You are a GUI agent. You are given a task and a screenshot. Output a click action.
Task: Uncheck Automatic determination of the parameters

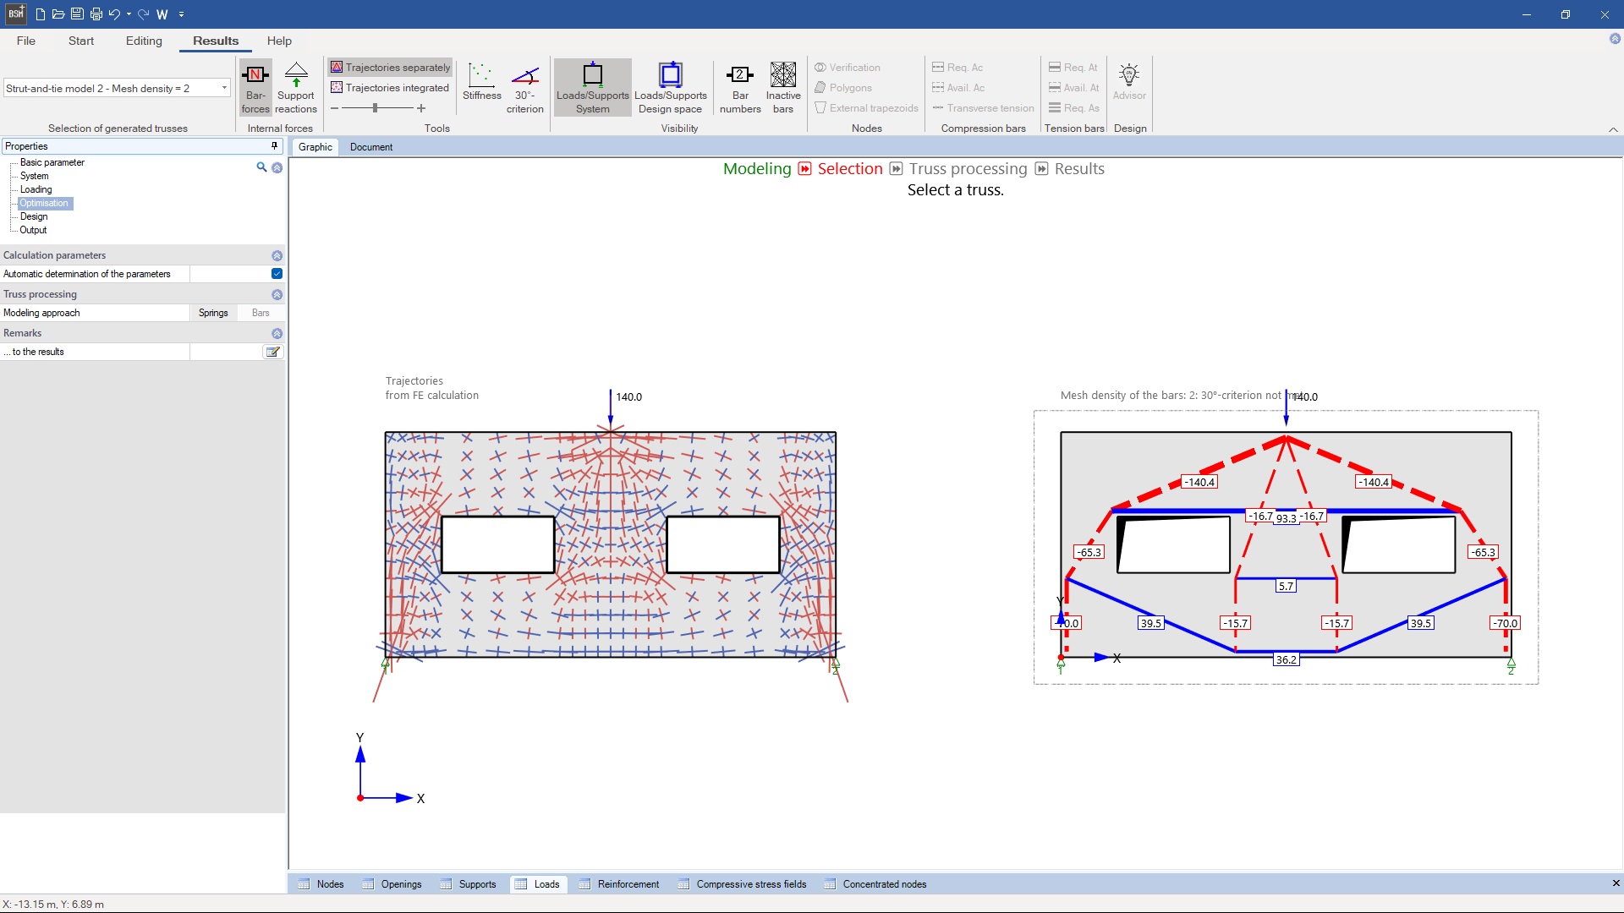276,273
